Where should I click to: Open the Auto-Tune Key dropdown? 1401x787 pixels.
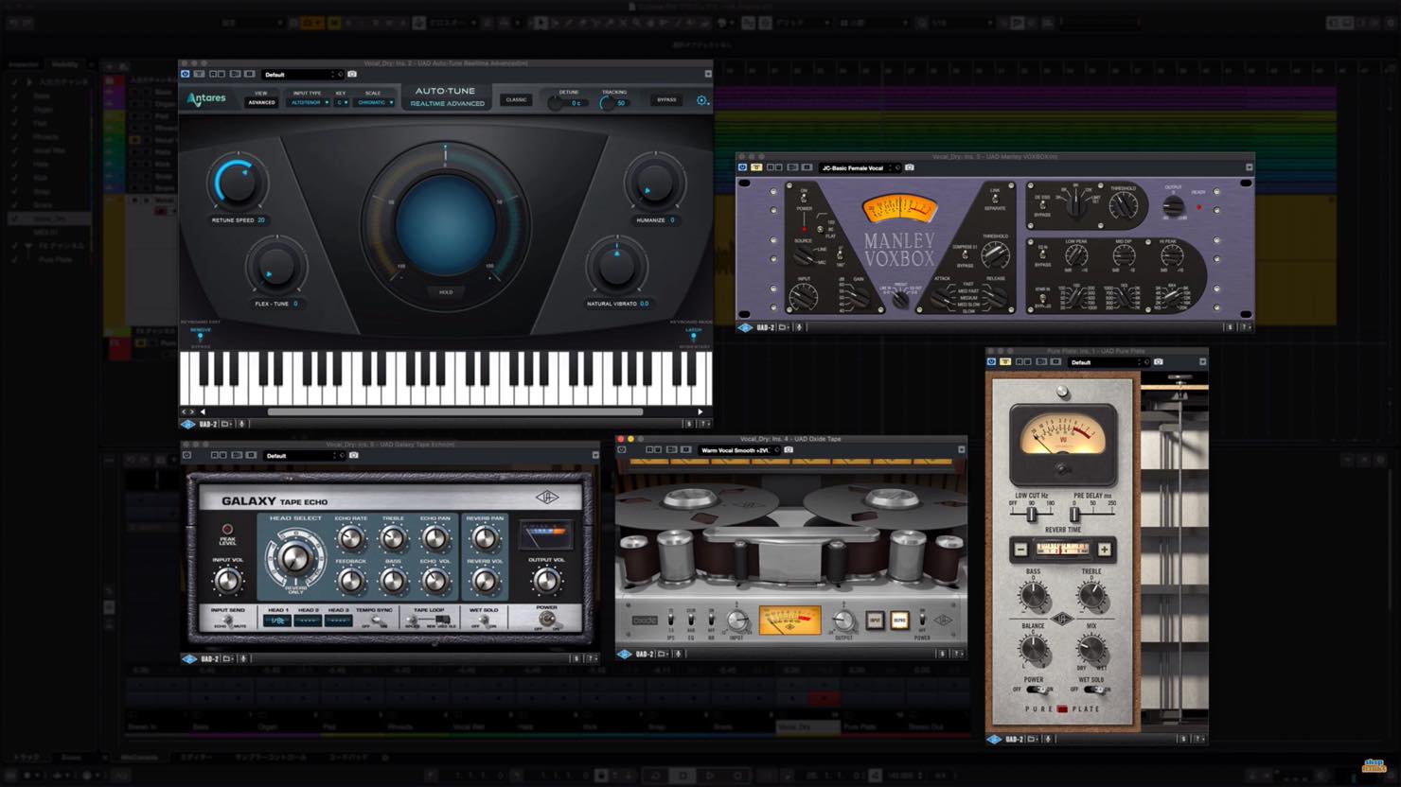[341, 102]
